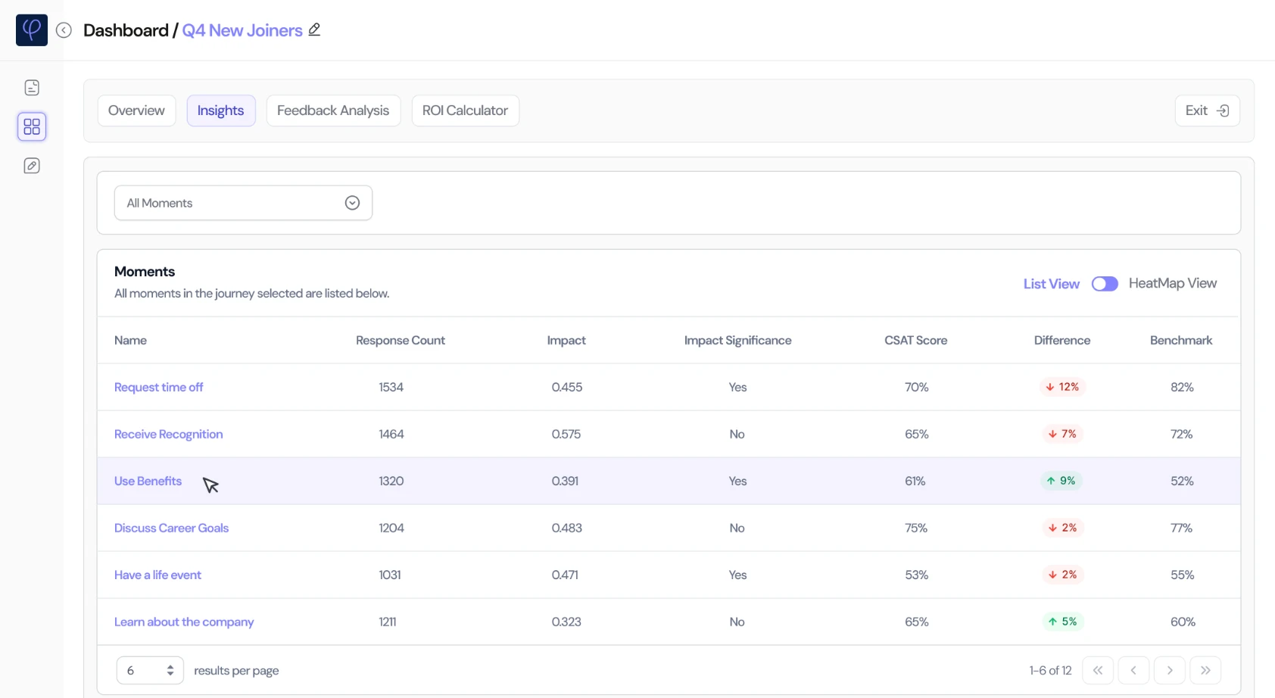Image resolution: width=1275 pixels, height=698 pixels.
Task: Click the HeatMap View label
Action: [1173, 283]
